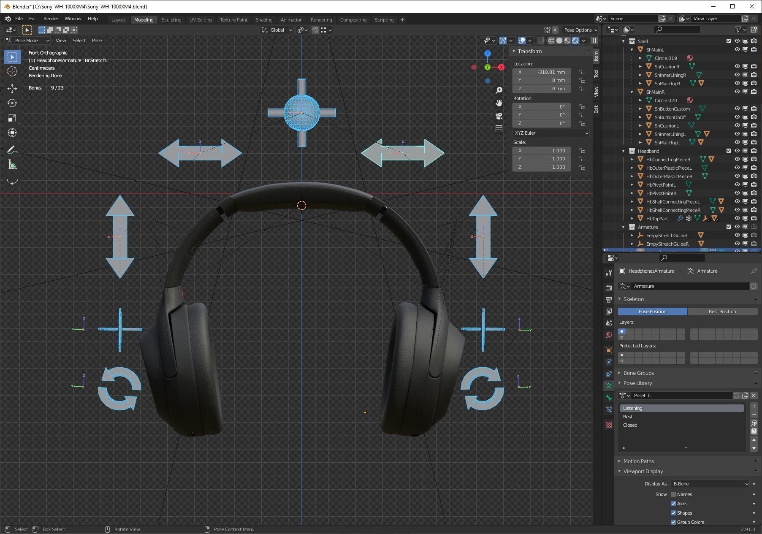Disable Axes display checkbox

coord(673,504)
